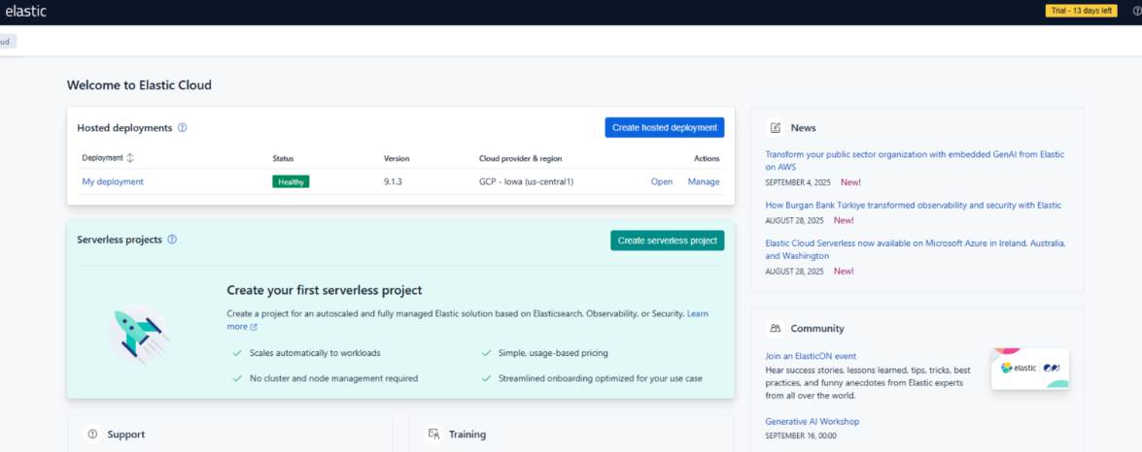Click Manage action for My deployment
This screenshot has width=1142, height=452.
(x=704, y=181)
